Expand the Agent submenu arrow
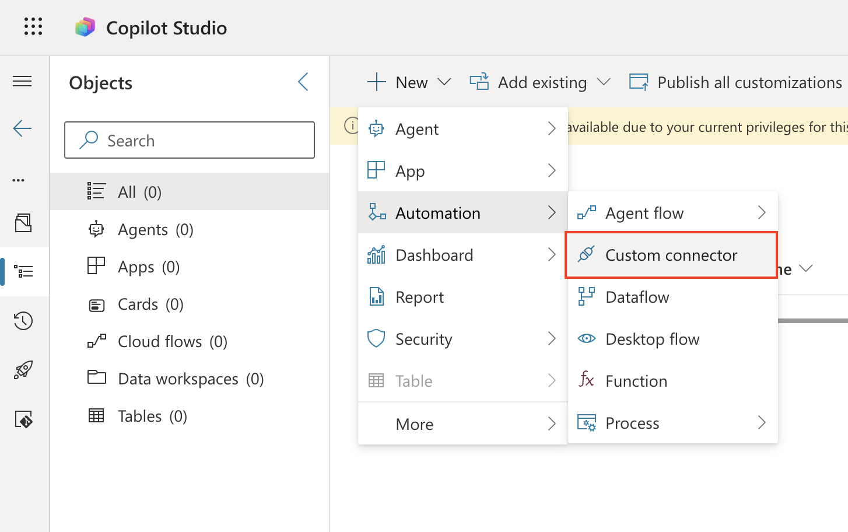848x532 pixels. [x=552, y=128]
